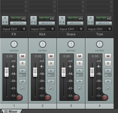Toggle FX bypass power on FX track

point(5,18)
